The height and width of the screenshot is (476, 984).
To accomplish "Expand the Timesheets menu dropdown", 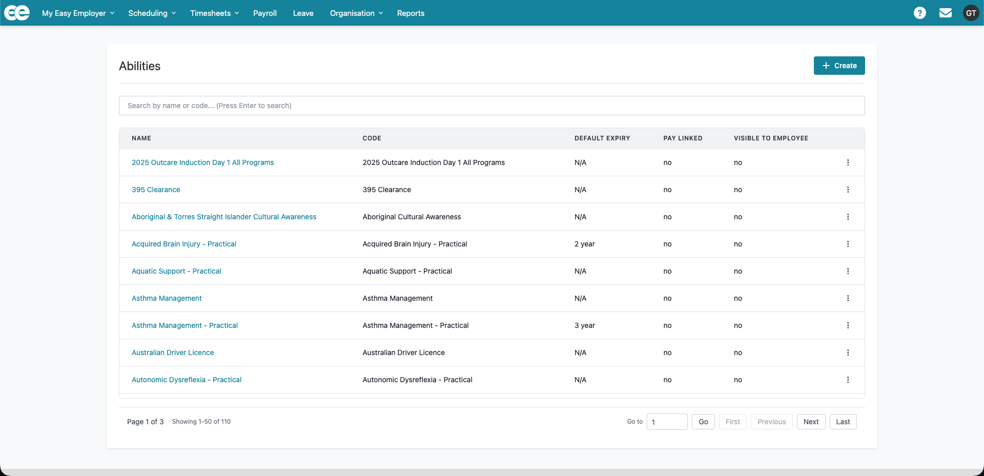I will 215,13.
